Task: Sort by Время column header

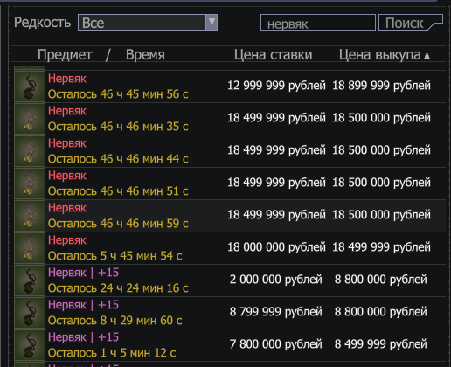Action: click(145, 55)
